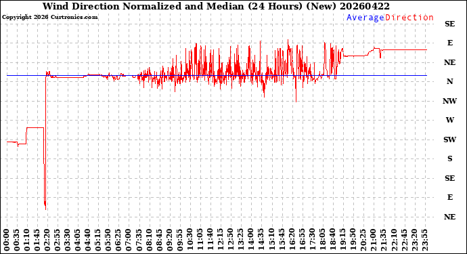Click the 'NW' y-axis label
Screen dimensions: 467x254
449,101
